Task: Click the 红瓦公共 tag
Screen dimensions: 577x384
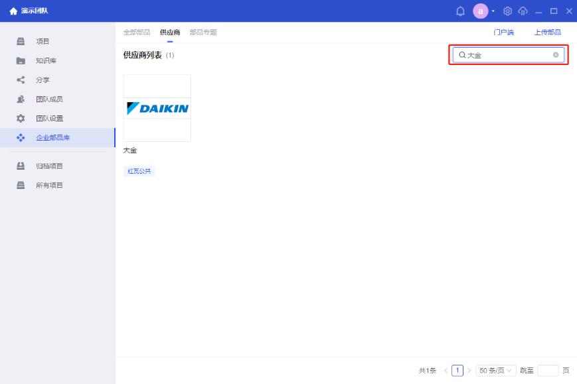Action: 139,171
